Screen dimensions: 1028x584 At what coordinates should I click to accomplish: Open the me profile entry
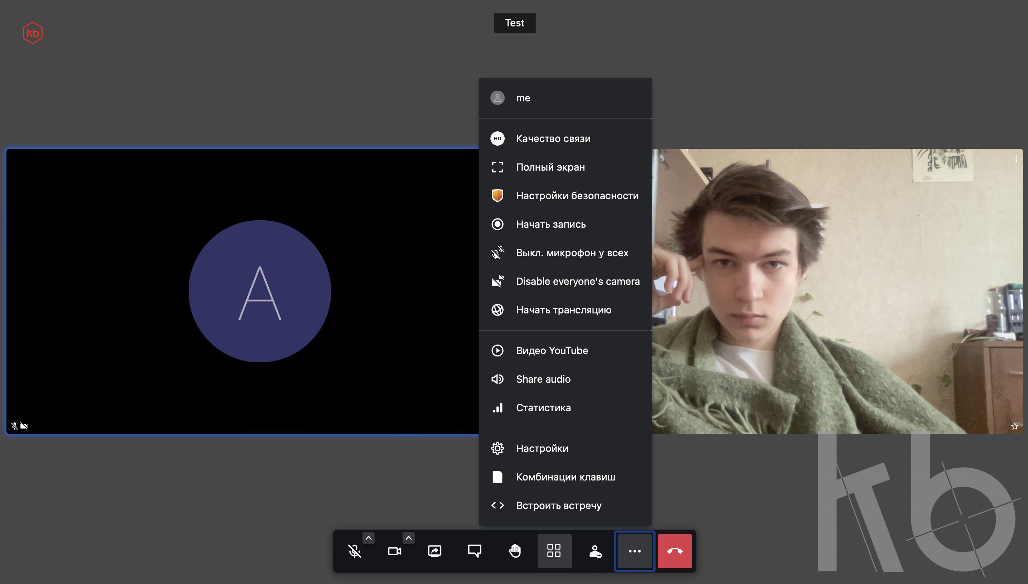coord(523,98)
